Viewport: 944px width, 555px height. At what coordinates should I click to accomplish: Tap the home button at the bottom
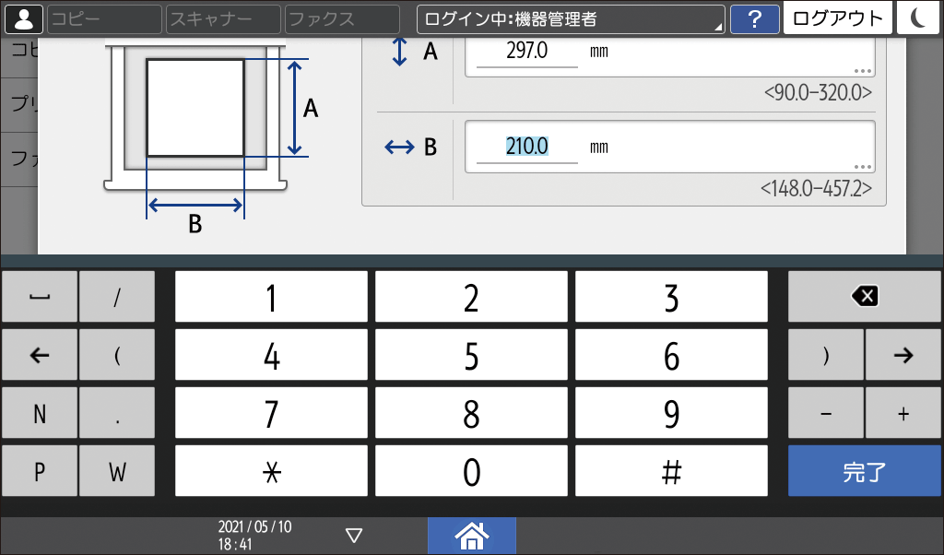pyautogui.click(x=471, y=536)
